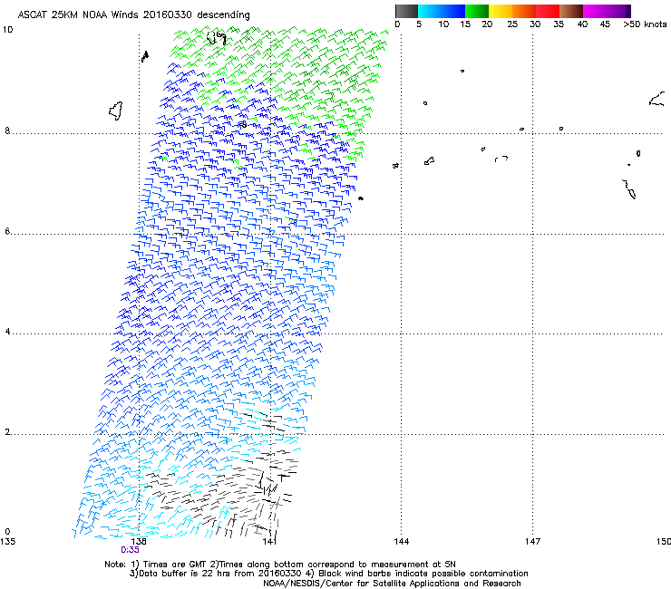Click the dark purple 45-50 knots legend swatch
The height and width of the screenshot is (589, 671).
618,11
